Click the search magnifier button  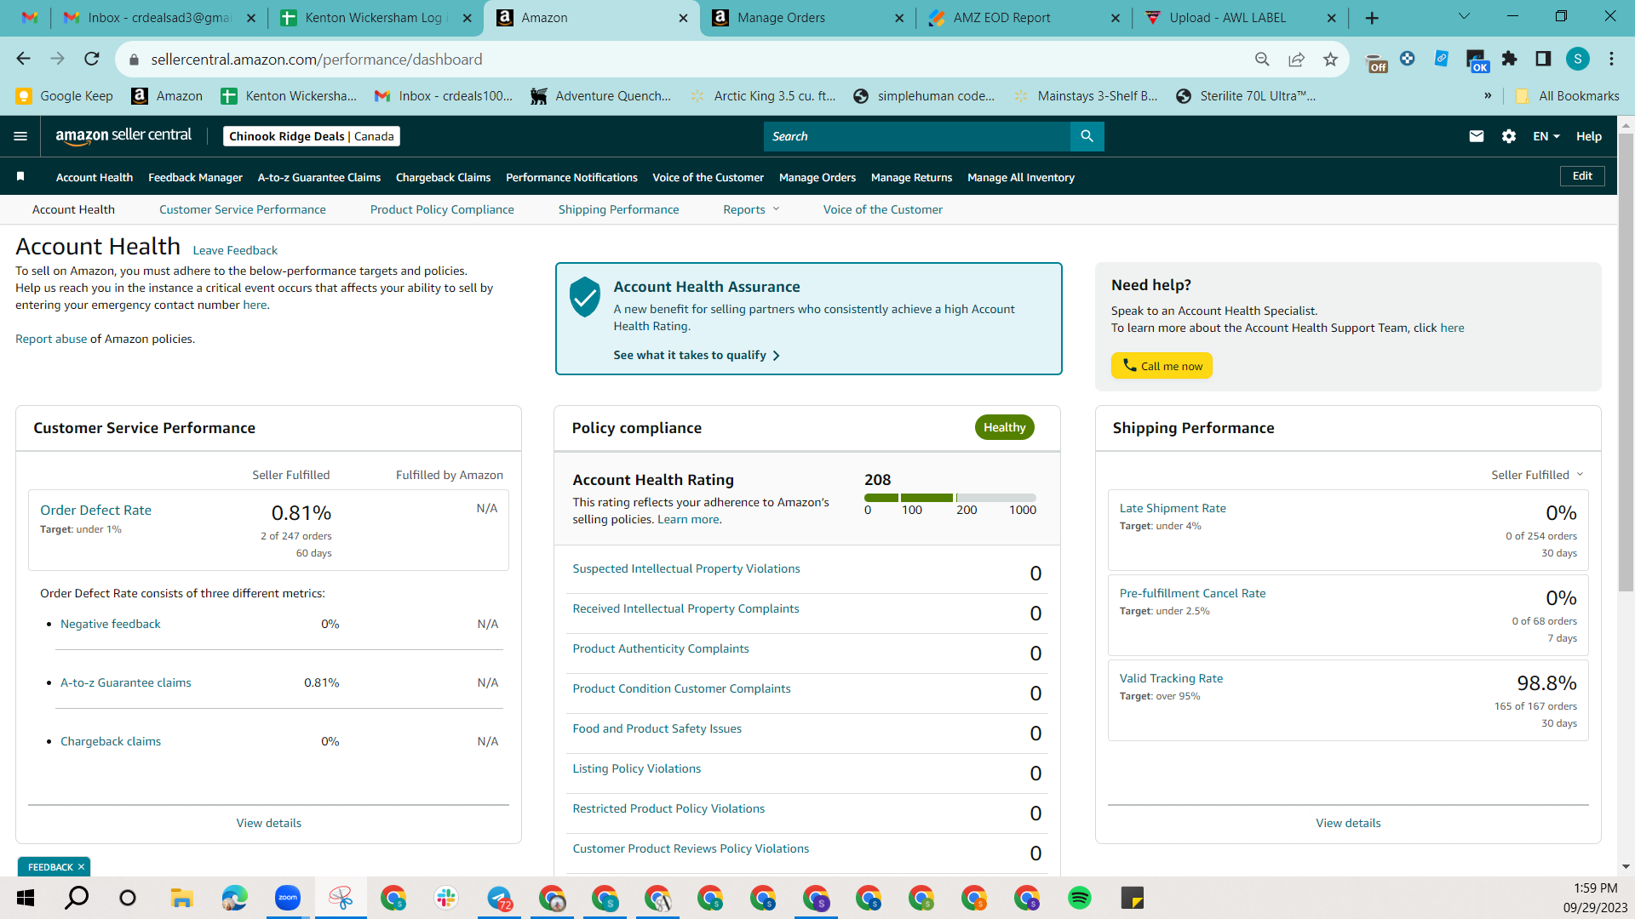pos(1087,136)
